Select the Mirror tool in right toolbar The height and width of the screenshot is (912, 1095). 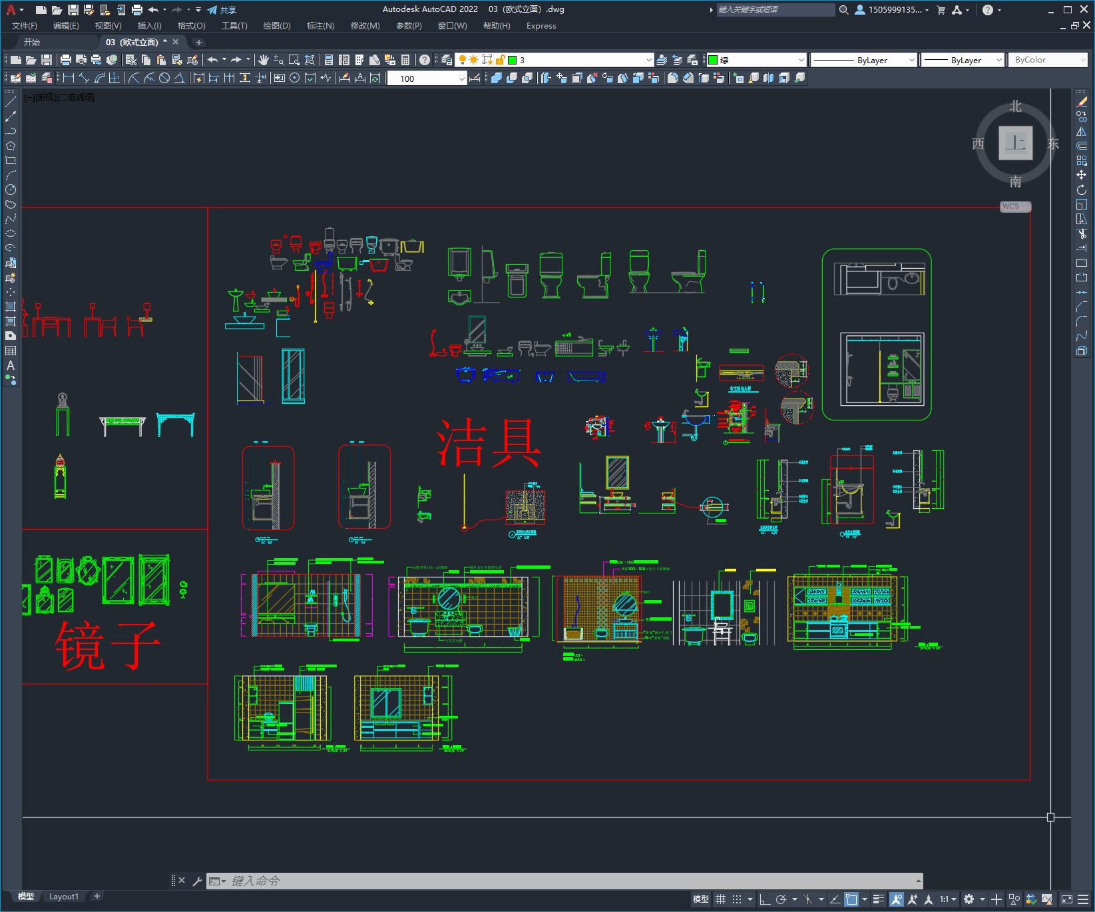tap(1082, 131)
